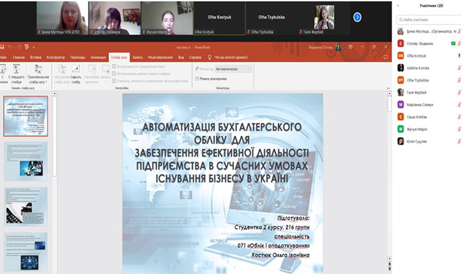The height and width of the screenshot is (274, 462).
Task: Switch to the Вставка ribbon tab
Action: point(35,57)
